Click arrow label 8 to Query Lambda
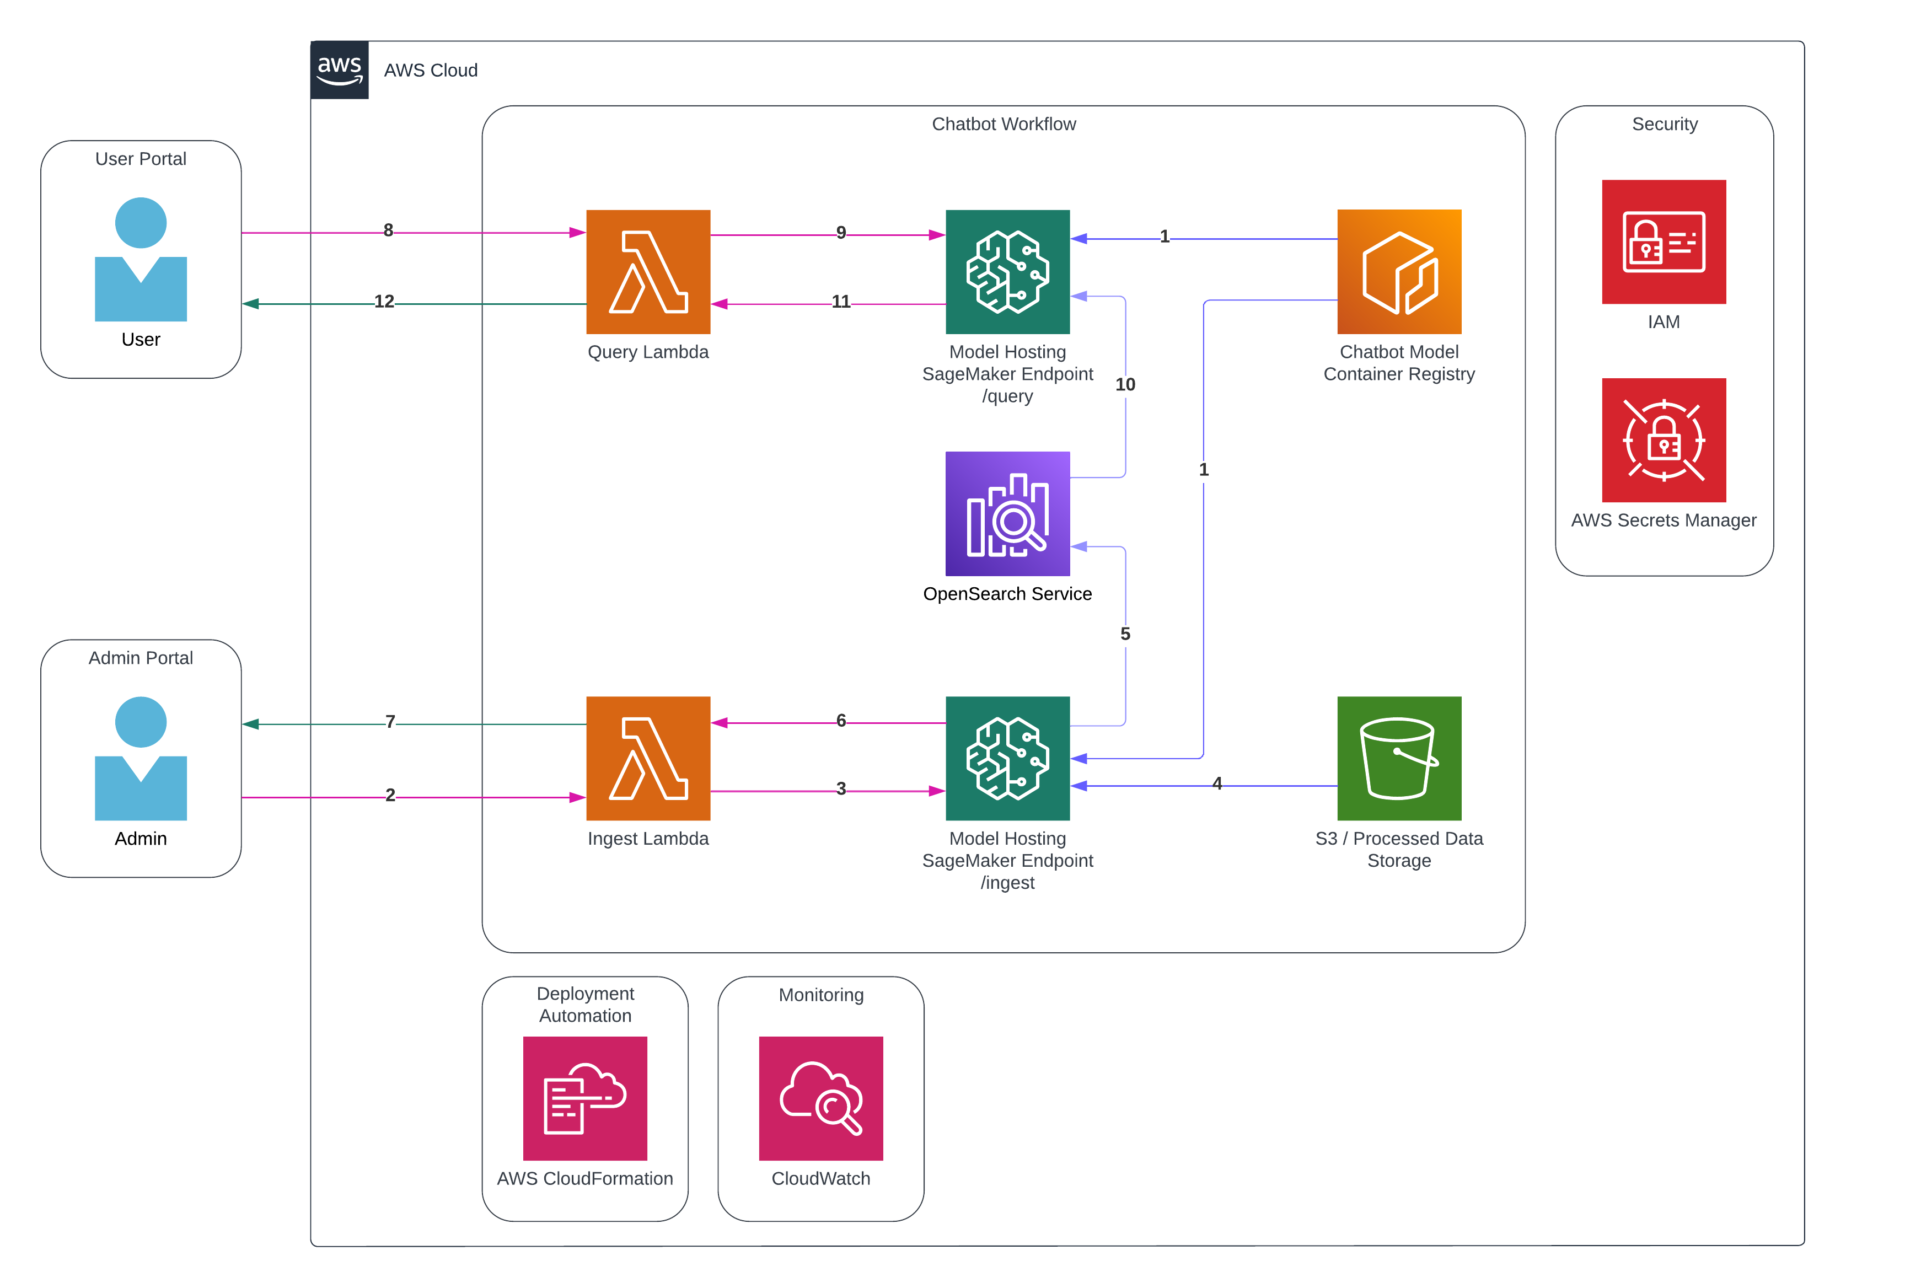Image resolution: width=1921 pixels, height=1288 pixels. 389,230
